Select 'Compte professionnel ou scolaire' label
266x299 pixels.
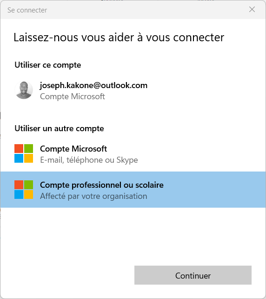[102, 185]
